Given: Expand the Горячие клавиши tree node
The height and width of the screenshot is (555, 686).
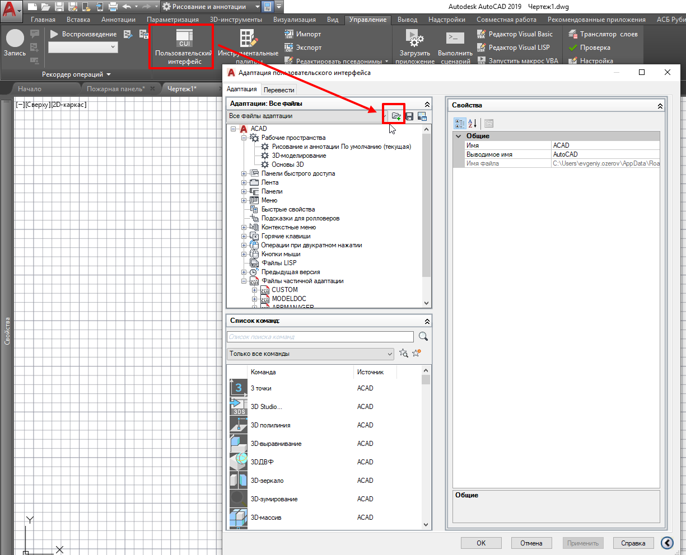Looking at the screenshot, I should [x=244, y=236].
